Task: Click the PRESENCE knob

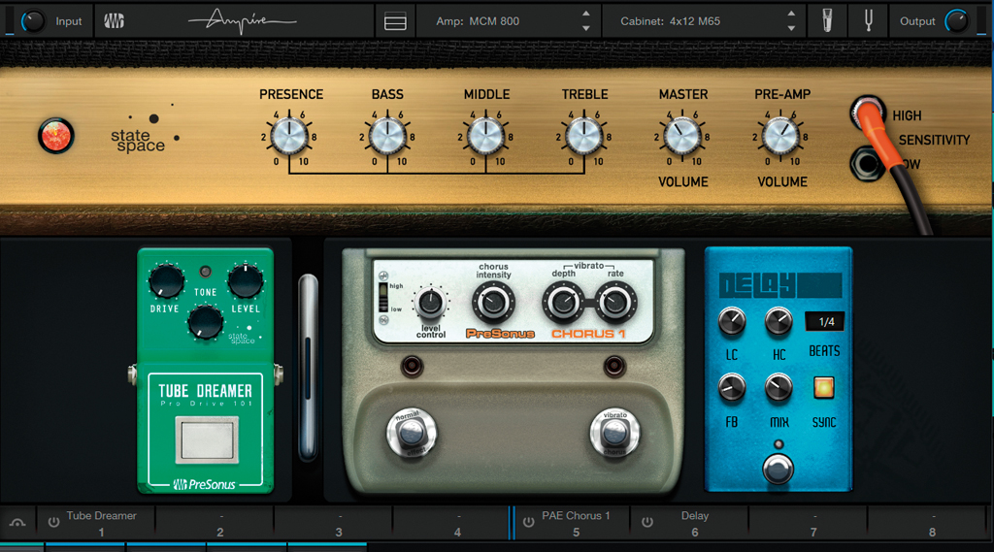Action: click(289, 137)
